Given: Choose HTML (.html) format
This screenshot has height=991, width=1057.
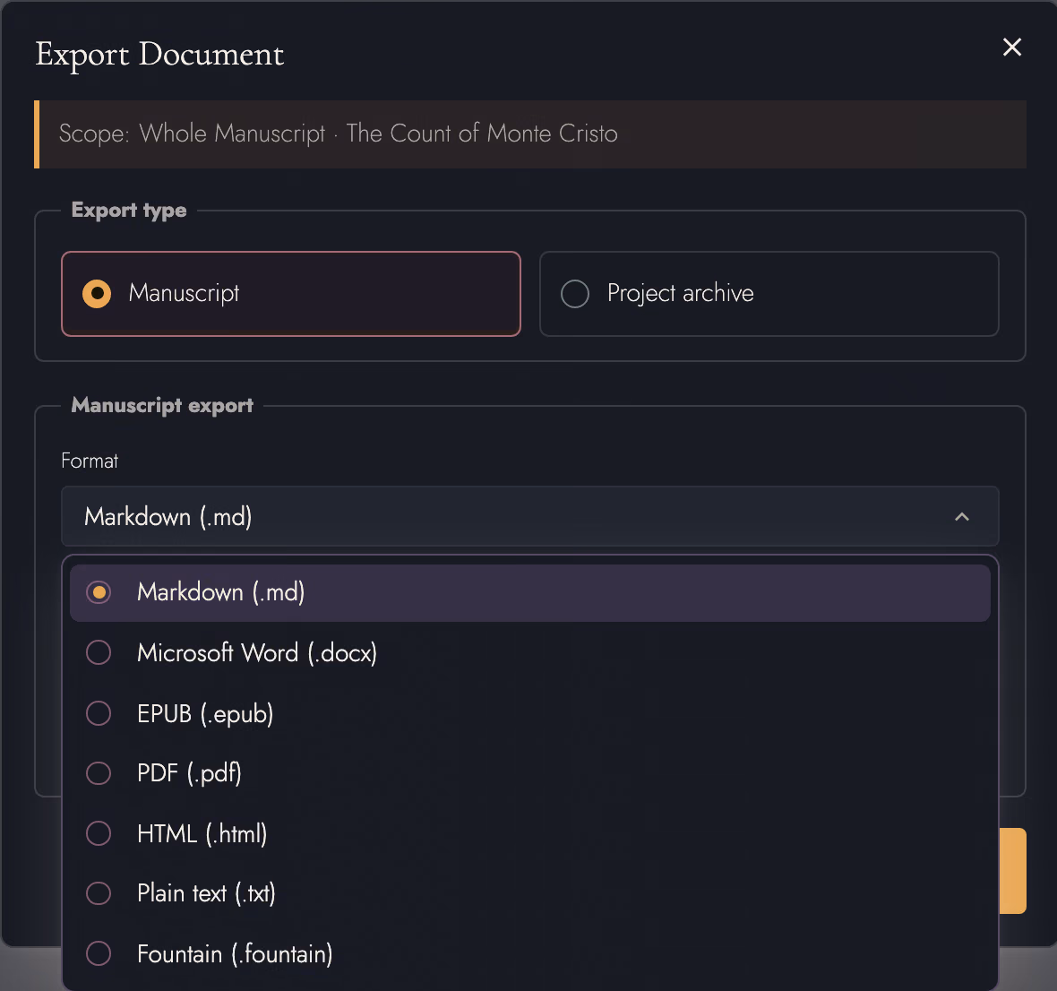Looking at the screenshot, I should [530, 834].
